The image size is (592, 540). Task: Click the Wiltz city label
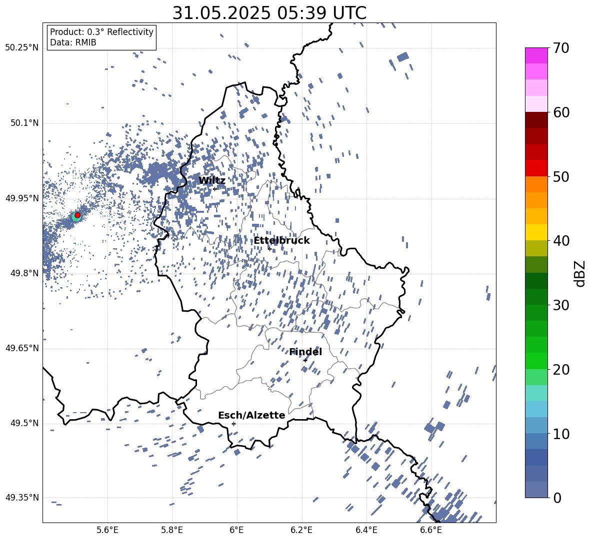click(x=212, y=181)
